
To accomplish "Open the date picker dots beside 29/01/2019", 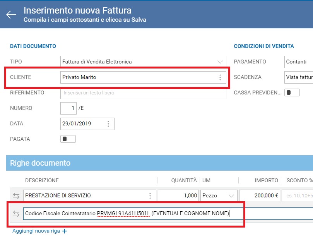I will click(108, 124).
